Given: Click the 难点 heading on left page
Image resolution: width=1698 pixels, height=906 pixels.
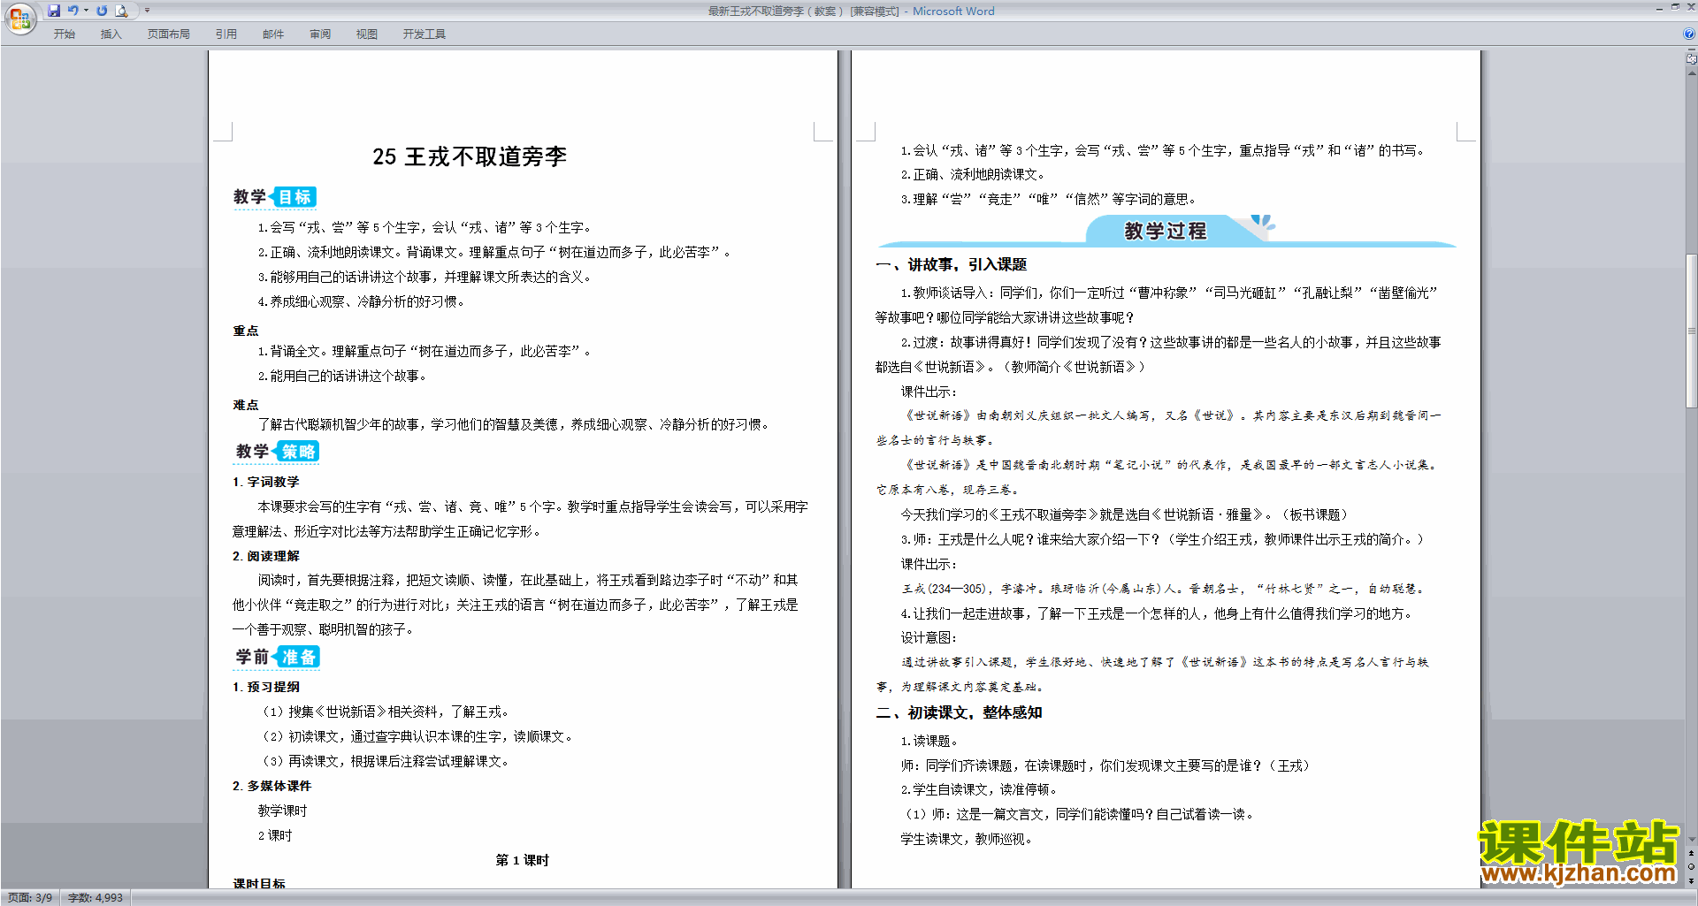Looking at the screenshot, I should pyautogui.click(x=246, y=405).
